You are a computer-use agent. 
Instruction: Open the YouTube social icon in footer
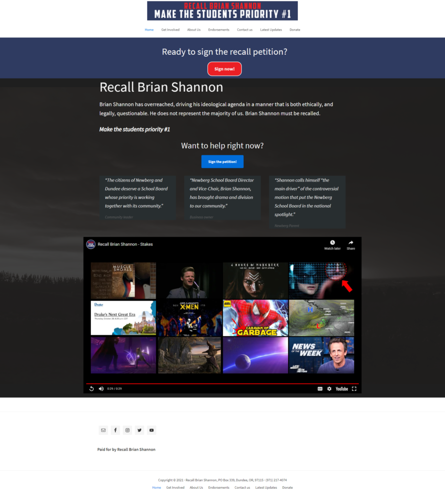click(151, 430)
